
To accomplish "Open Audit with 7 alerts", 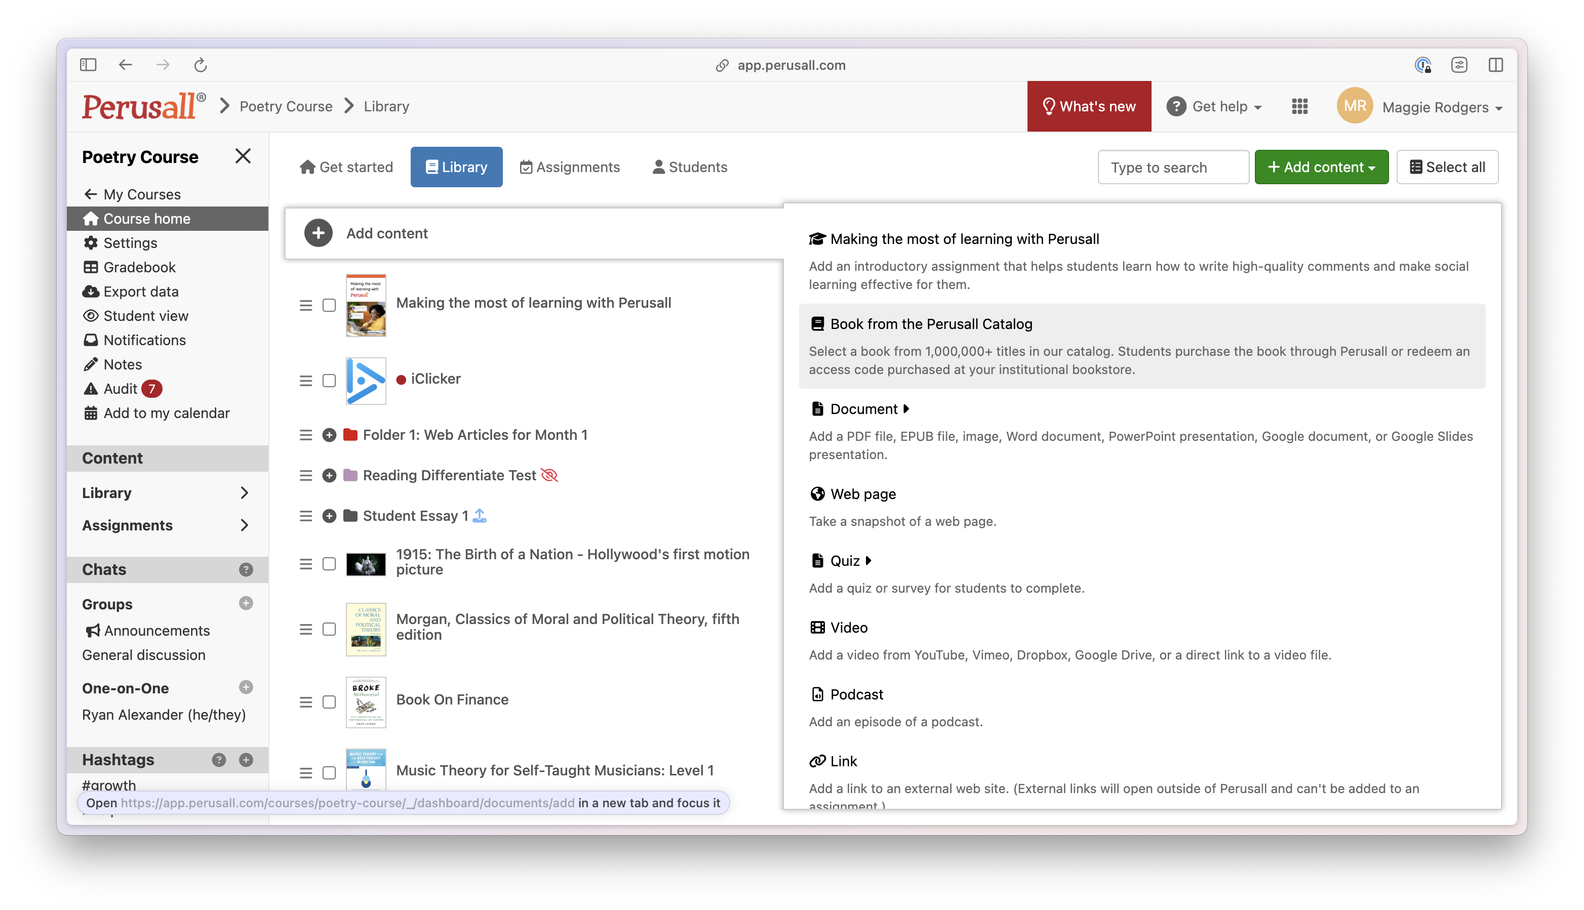I will pyautogui.click(x=122, y=389).
